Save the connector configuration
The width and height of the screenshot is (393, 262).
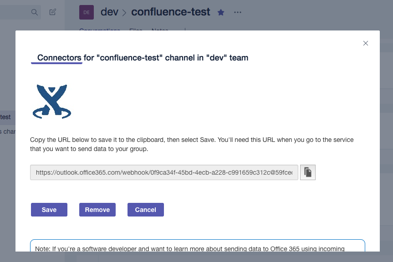(x=49, y=210)
